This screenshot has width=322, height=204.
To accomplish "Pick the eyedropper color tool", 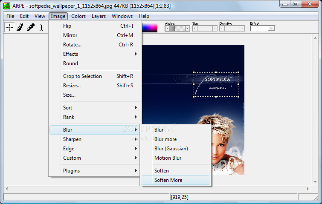I will [x=31, y=27].
